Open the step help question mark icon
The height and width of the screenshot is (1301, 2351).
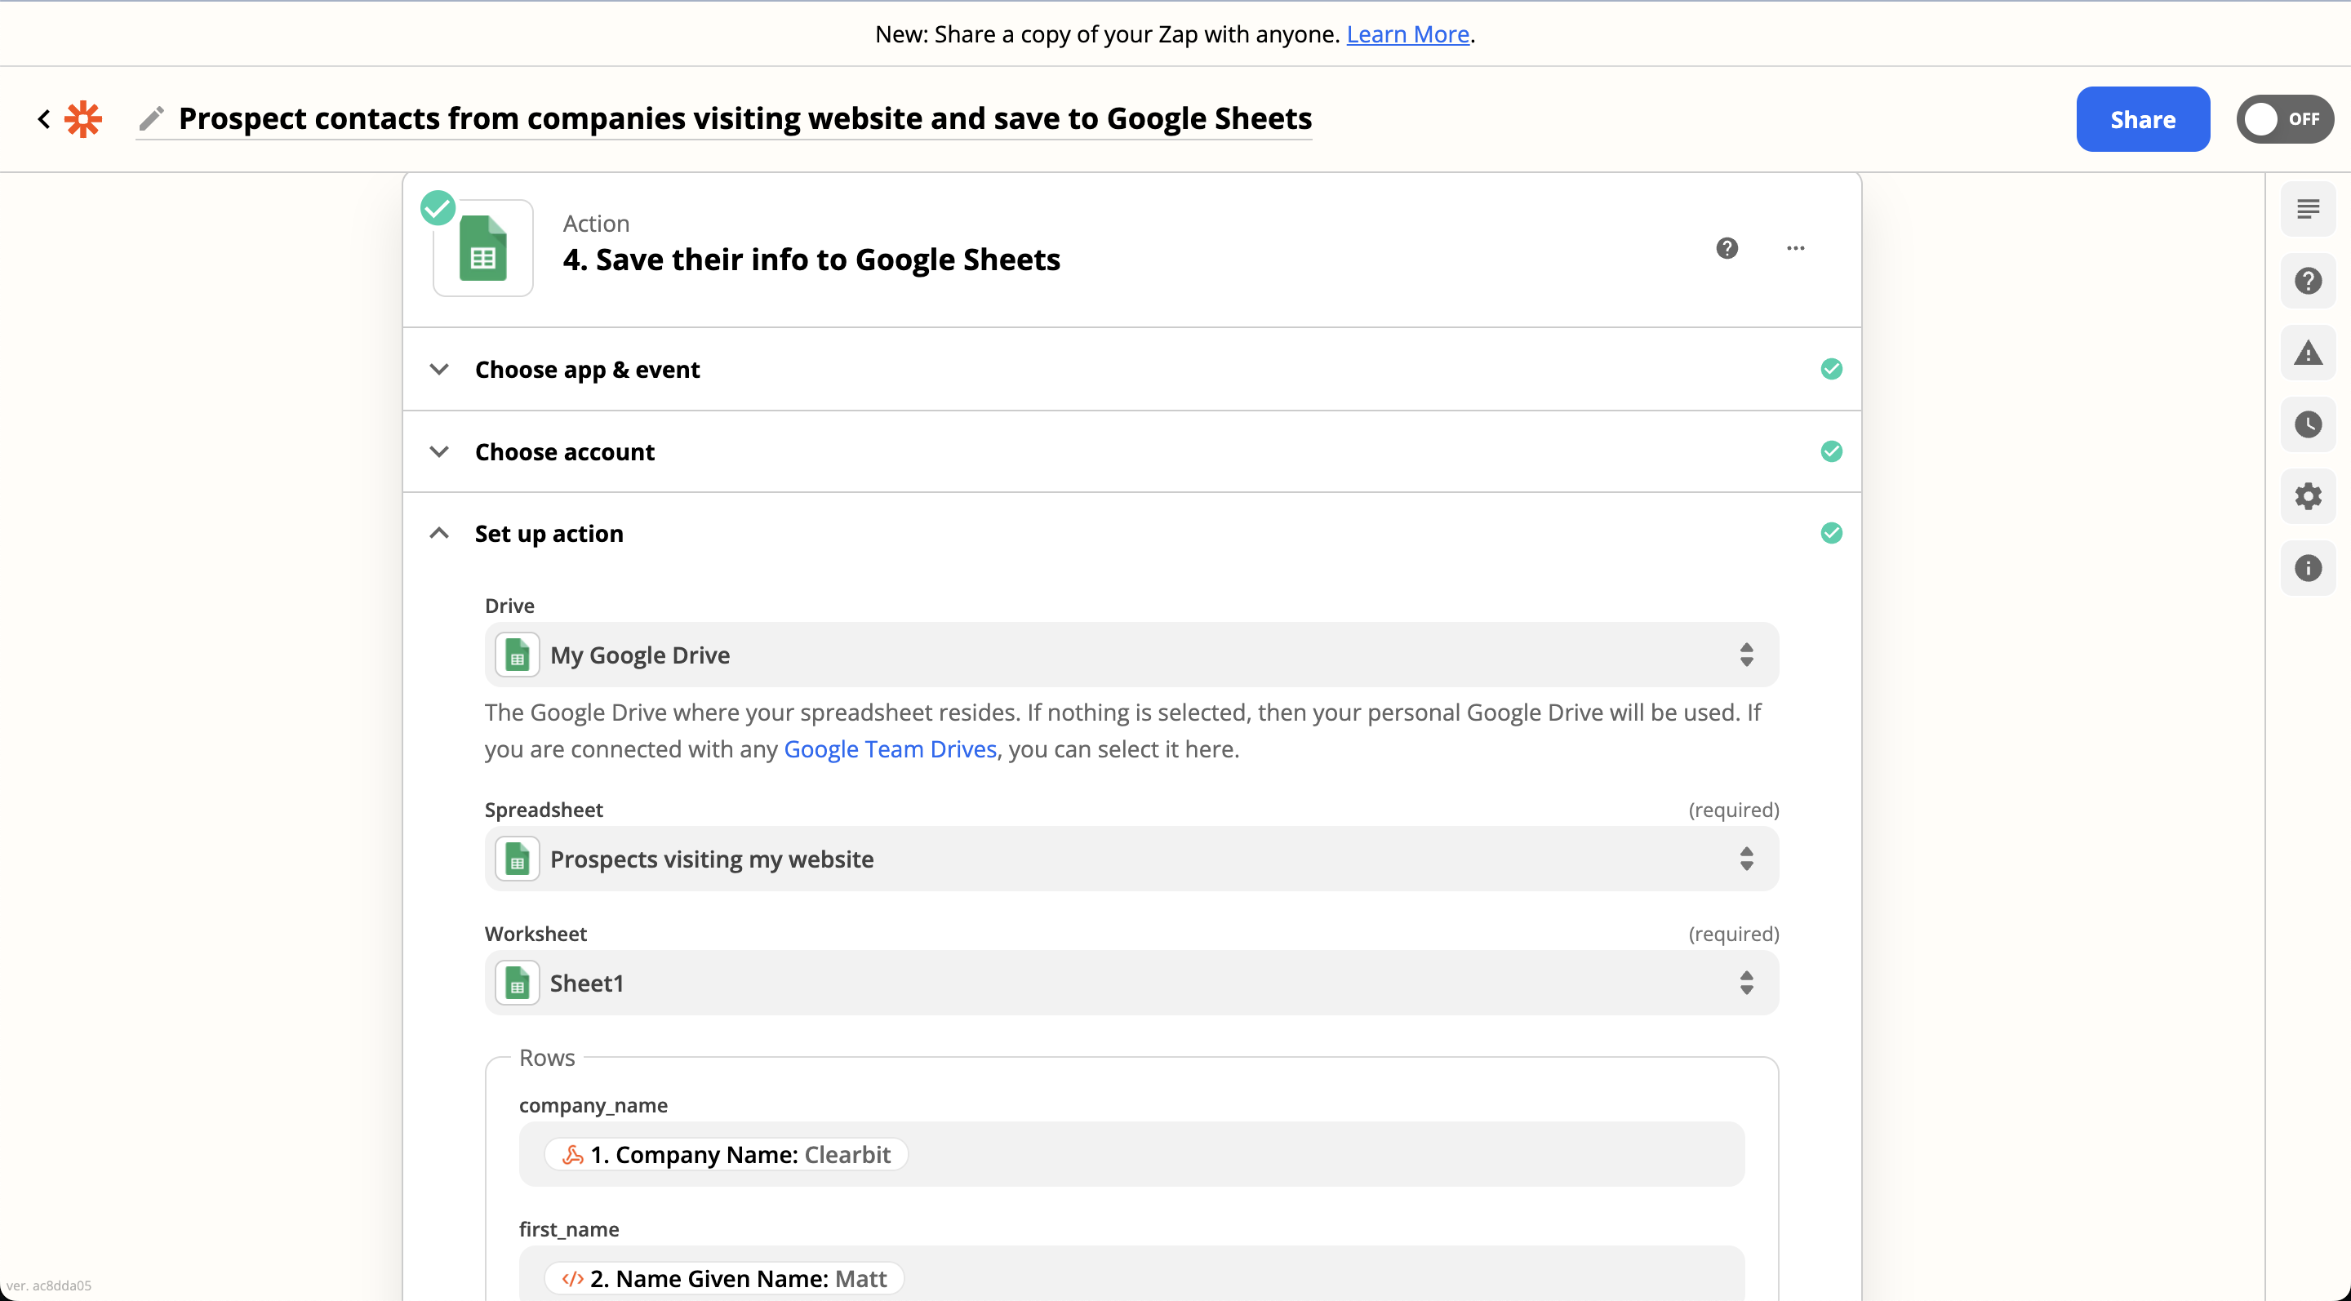(x=1727, y=248)
